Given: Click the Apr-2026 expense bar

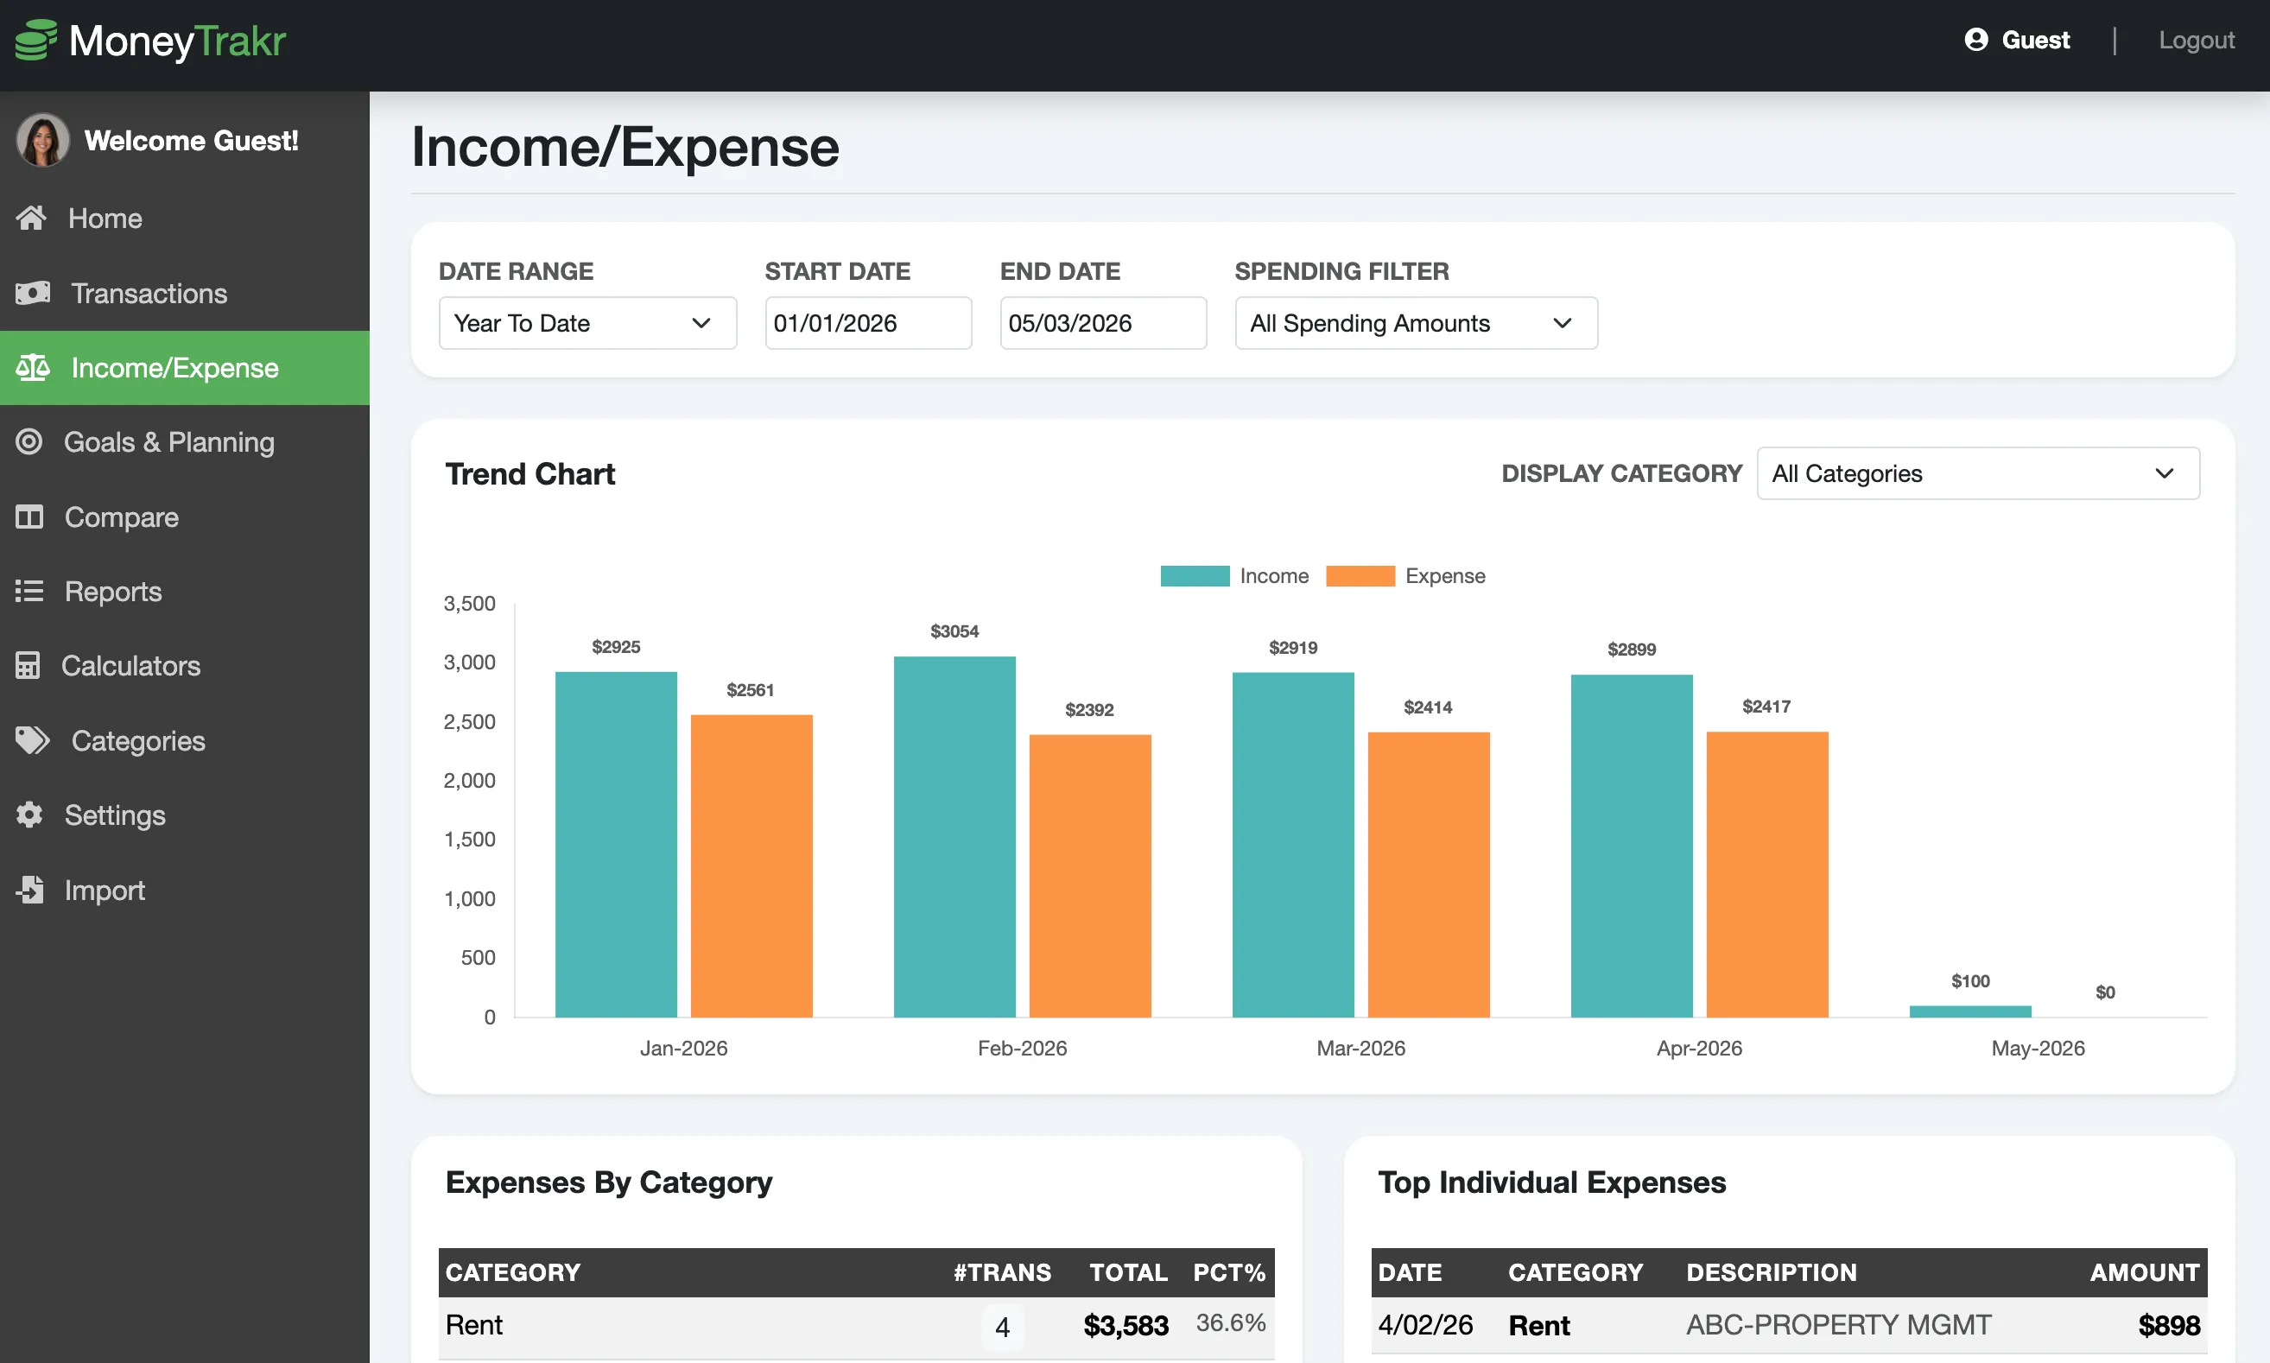Looking at the screenshot, I should (1766, 874).
